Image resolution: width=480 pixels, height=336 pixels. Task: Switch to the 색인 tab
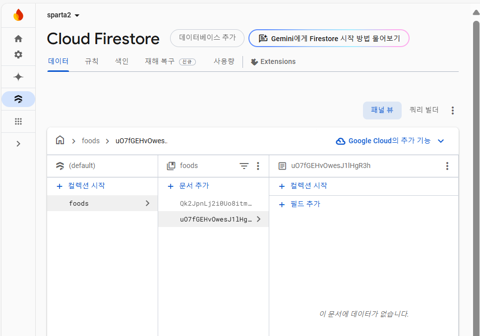point(121,61)
